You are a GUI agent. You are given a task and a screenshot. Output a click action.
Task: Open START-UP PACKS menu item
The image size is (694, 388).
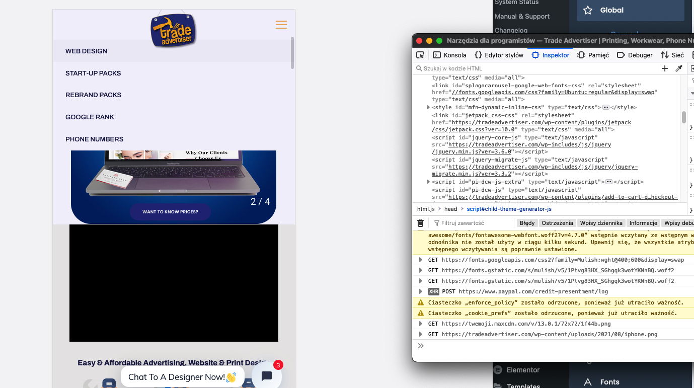click(93, 73)
